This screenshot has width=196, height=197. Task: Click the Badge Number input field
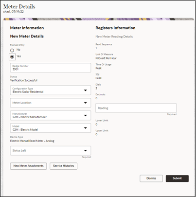tap(51, 68)
